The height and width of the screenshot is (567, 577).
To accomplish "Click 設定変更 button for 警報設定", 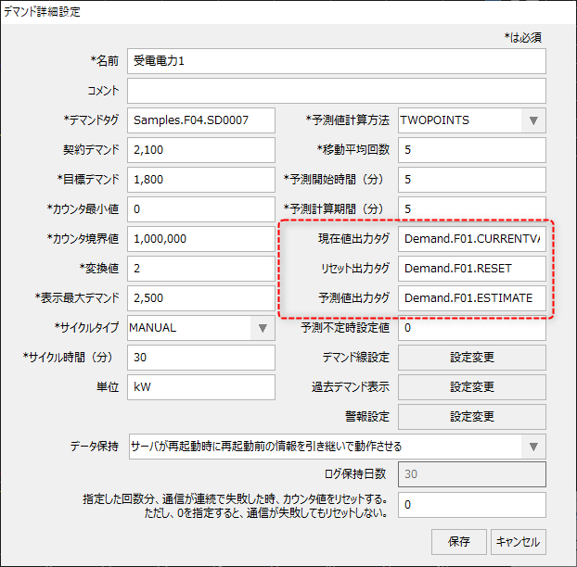I will (472, 417).
